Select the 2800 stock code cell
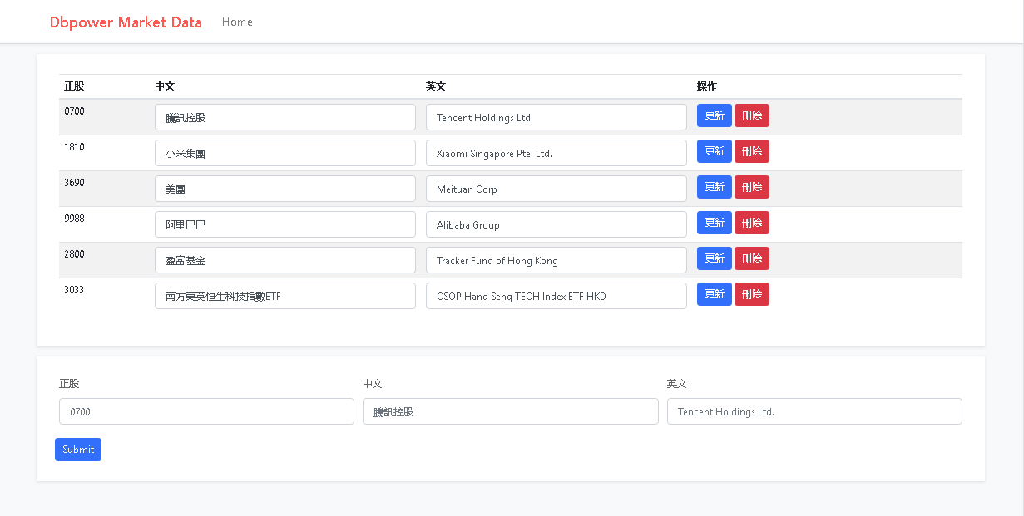Image resolution: width=1024 pixels, height=516 pixels. tap(104, 260)
